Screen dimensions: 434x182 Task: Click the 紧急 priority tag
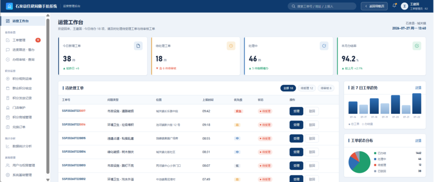click(x=238, y=111)
